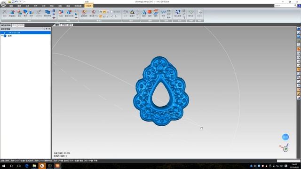Switch to the 精确曲面 ribbon tab
The width and height of the screenshot is (301, 169).
(78, 6)
